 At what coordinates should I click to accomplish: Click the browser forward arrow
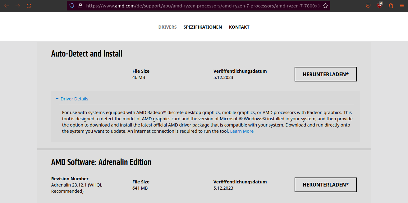coord(18,6)
